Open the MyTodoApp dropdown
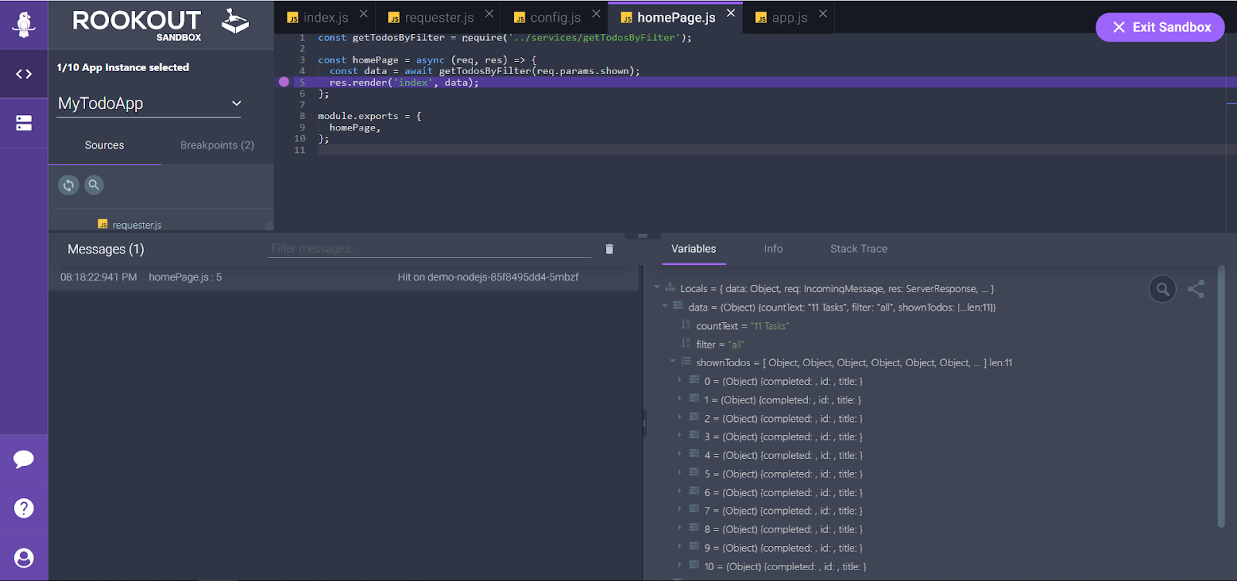 tap(150, 104)
